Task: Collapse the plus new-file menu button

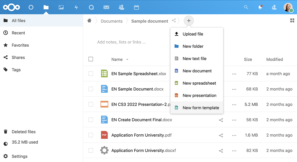Action: [189, 21]
